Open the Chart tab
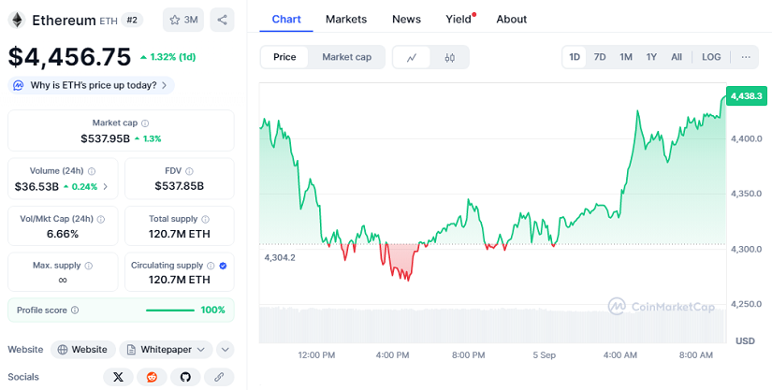The width and height of the screenshot is (772, 390). point(286,20)
